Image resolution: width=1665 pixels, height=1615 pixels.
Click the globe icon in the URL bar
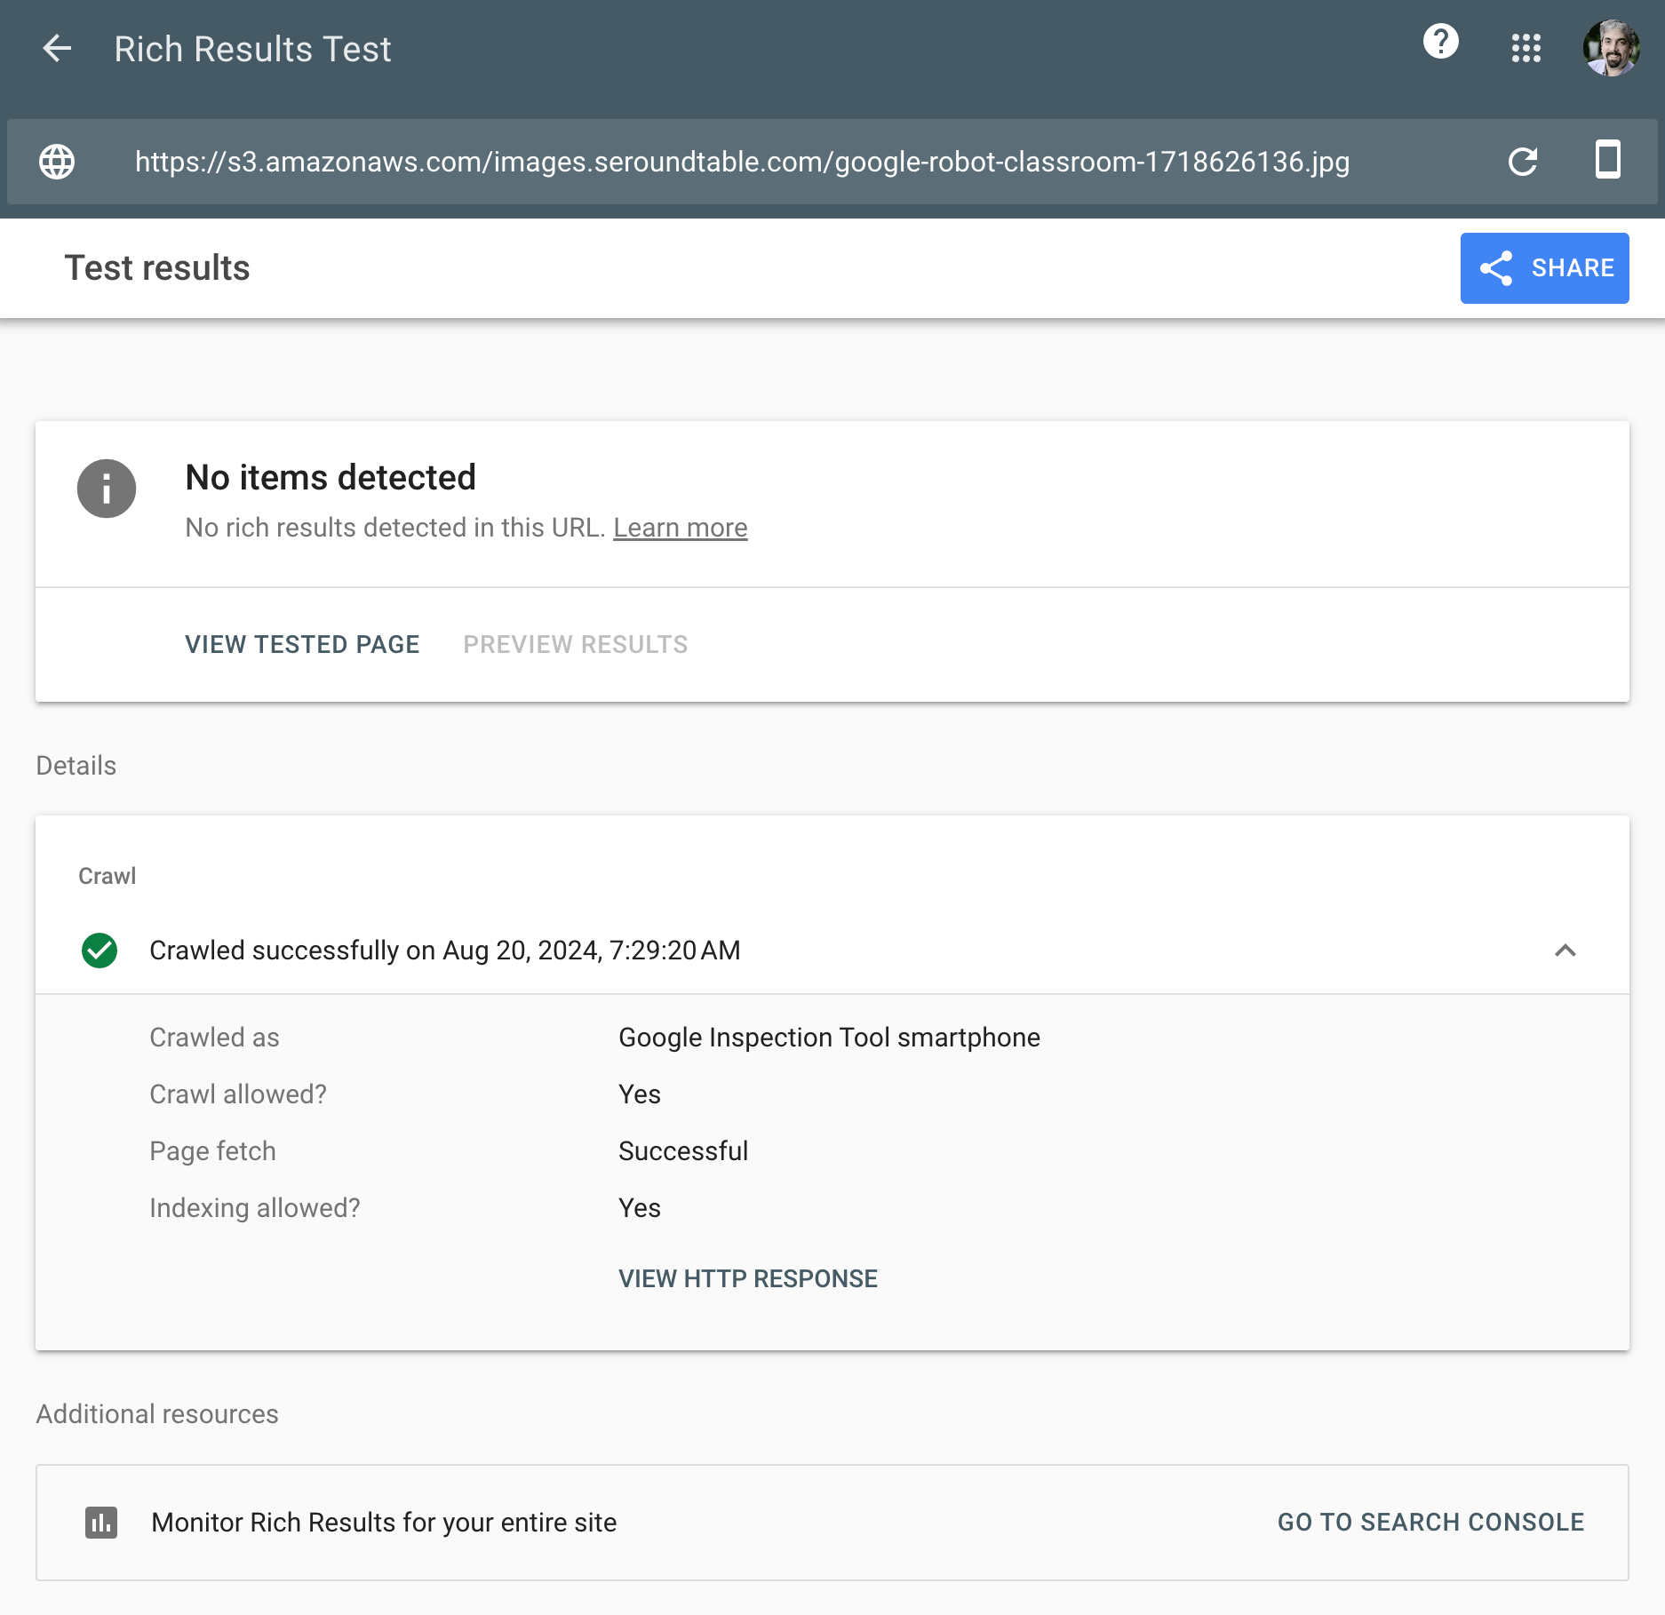57,162
